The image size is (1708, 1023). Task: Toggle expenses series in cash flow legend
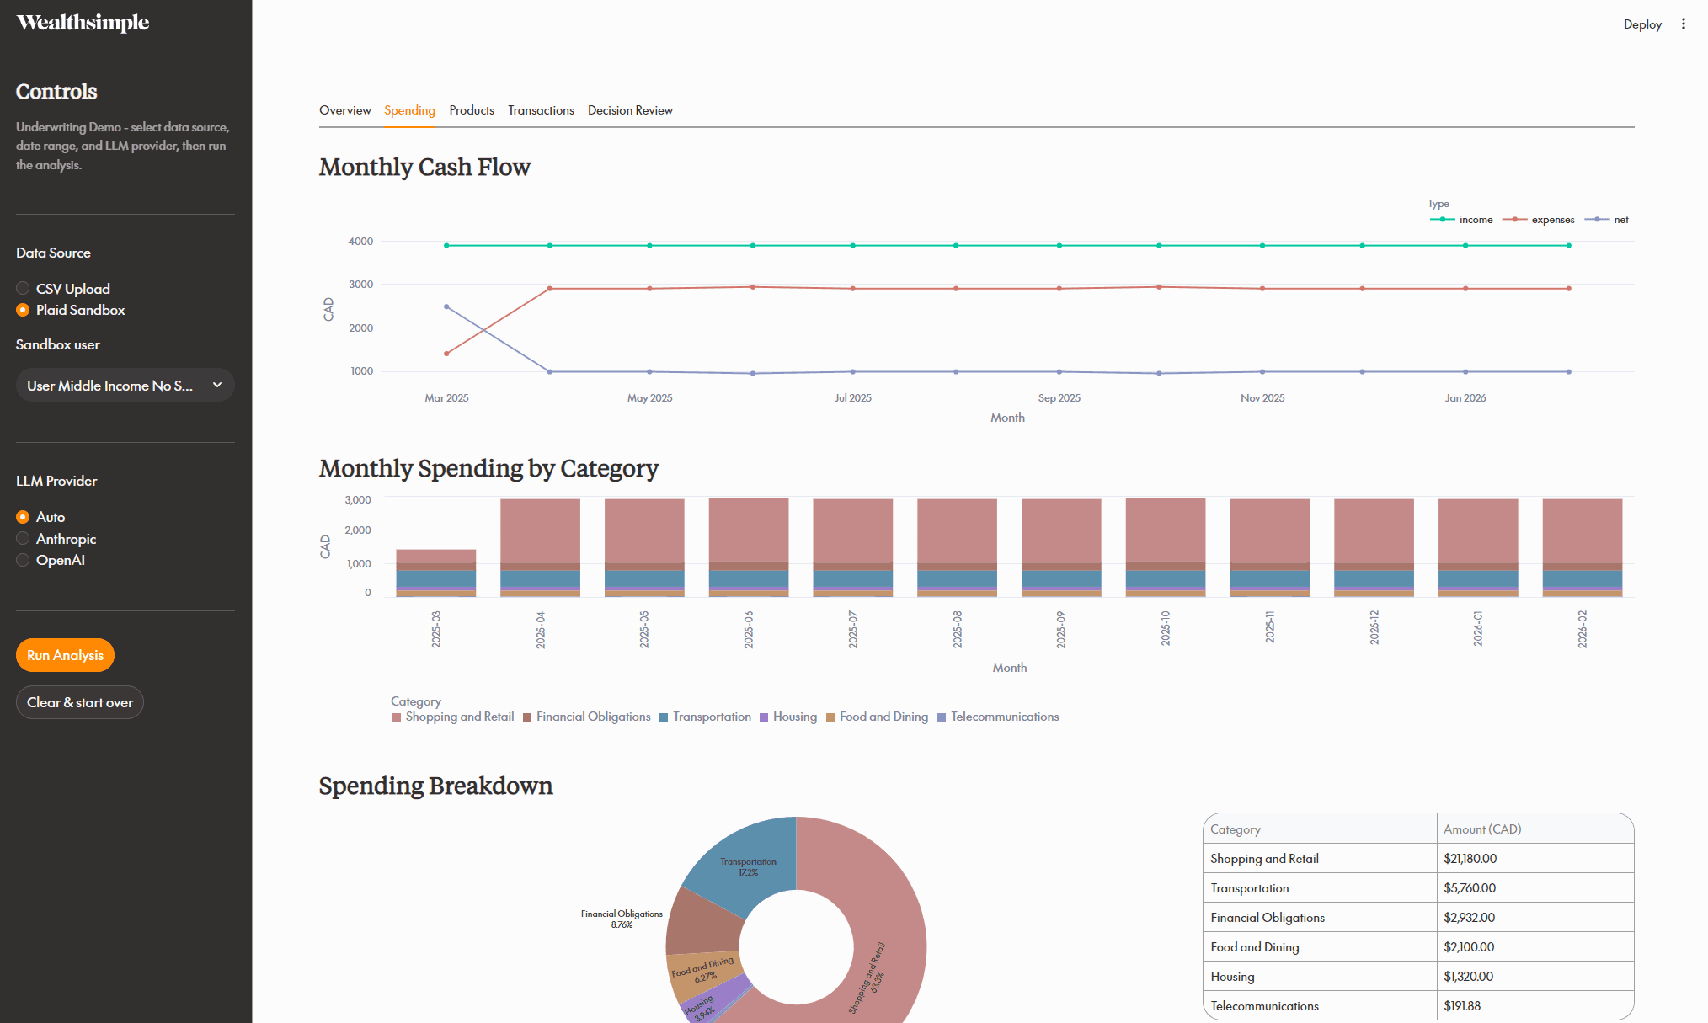point(1538,220)
